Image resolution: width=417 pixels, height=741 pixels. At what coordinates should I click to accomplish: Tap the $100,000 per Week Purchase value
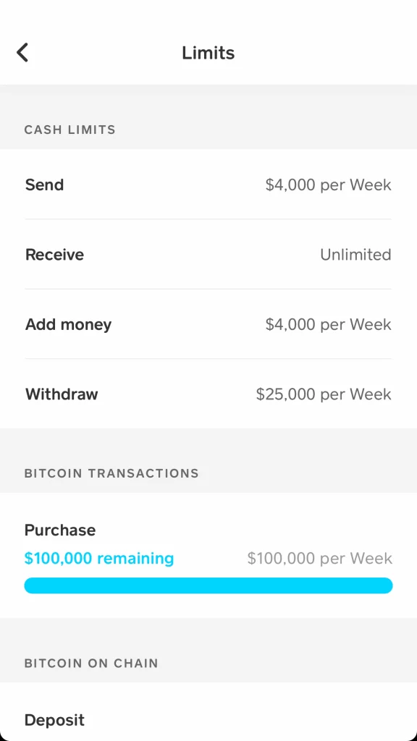319,558
